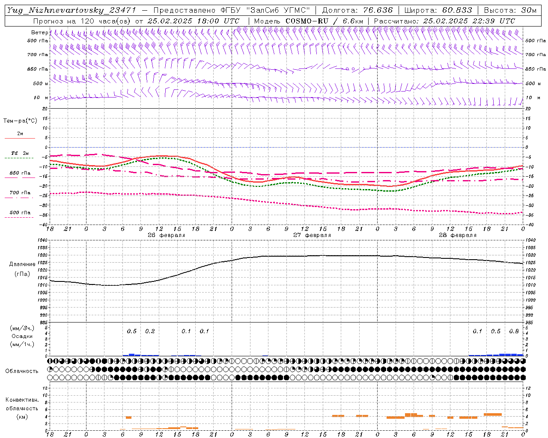Image resolution: width=548 pixels, height=438 pixels.
Task: Click the precipitation value '0.8'
Action: pyautogui.click(x=514, y=331)
